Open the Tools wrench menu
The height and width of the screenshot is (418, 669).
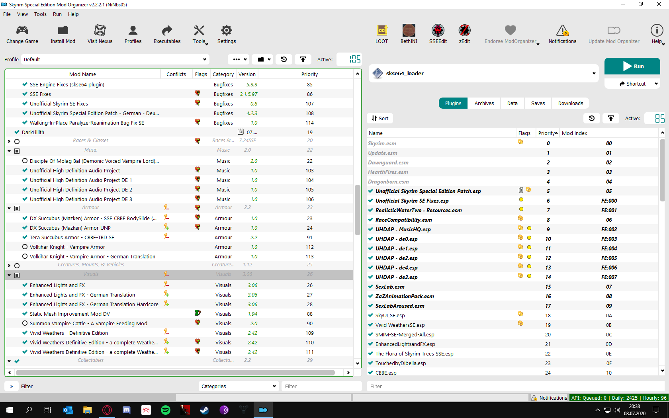199,35
